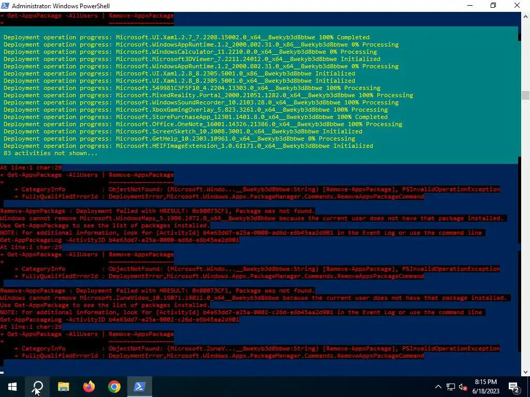Click the muted volume tray icon
530x397 pixels.
point(463,387)
